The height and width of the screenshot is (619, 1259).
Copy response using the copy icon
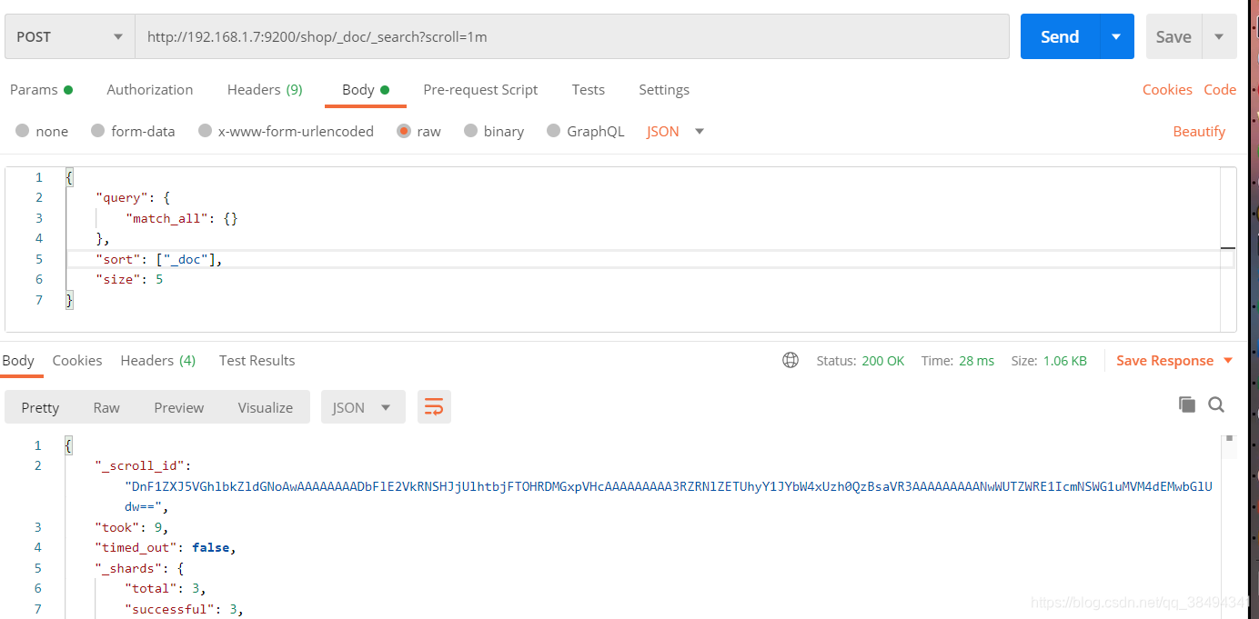[x=1186, y=404]
